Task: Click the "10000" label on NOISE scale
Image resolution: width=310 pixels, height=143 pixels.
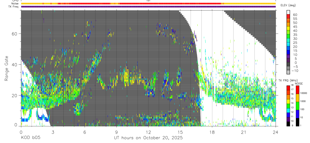Action: tap(304, 93)
